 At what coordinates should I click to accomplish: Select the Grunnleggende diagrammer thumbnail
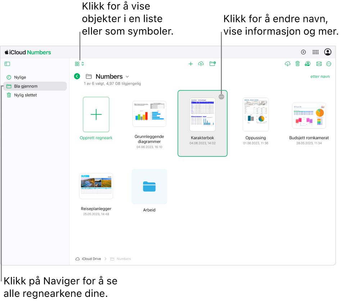(x=149, y=114)
